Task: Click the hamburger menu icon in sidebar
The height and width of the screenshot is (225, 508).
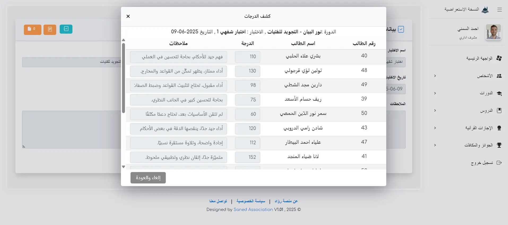Action: tap(500, 10)
